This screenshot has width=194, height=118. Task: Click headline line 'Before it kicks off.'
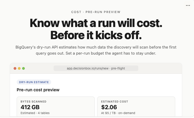[96, 35]
